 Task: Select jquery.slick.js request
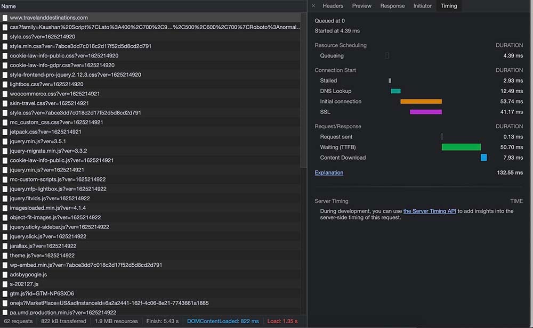pos(150,236)
